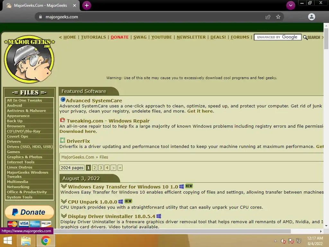Open a new browser tab with plus button
Viewport: 329px width, 247px height.
pos(87,5)
